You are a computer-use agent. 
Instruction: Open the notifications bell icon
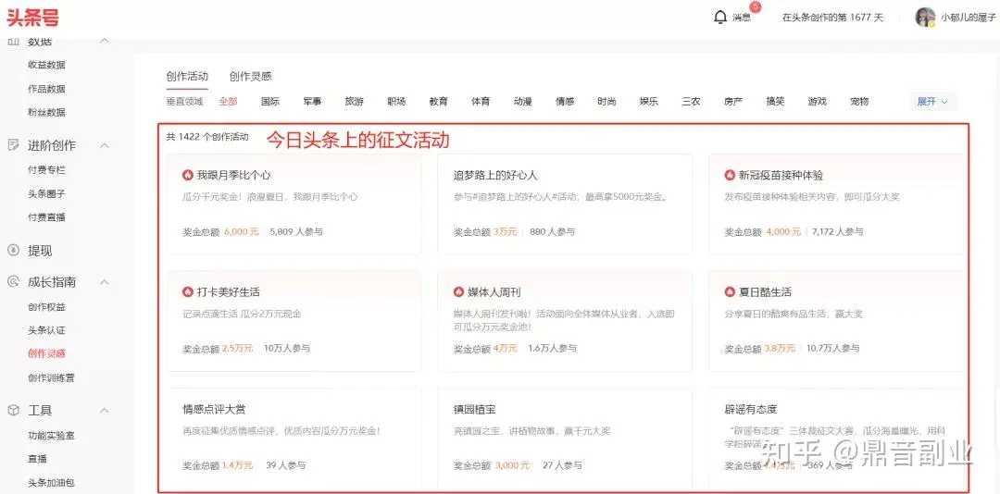(720, 17)
